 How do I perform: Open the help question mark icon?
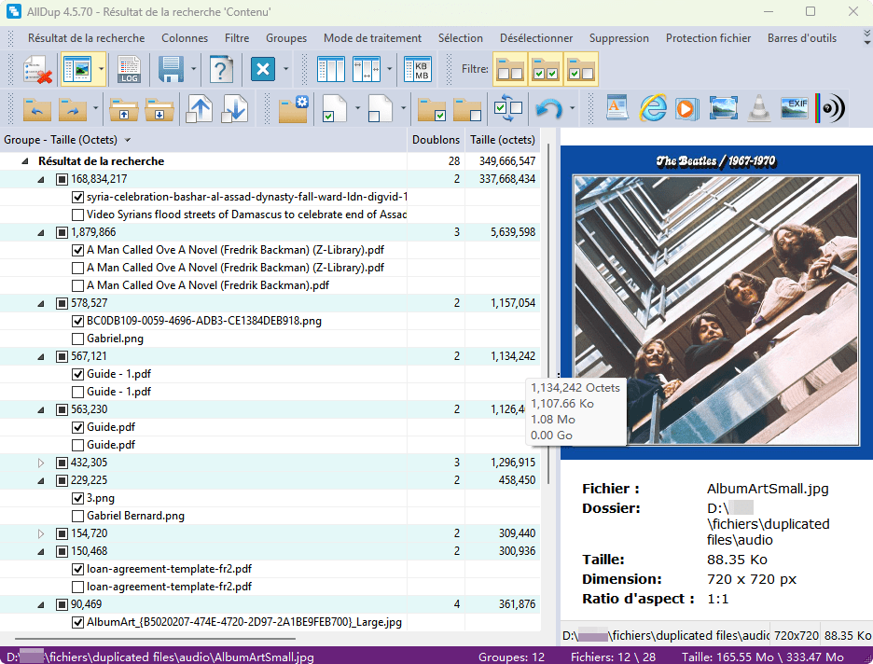(x=221, y=70)
